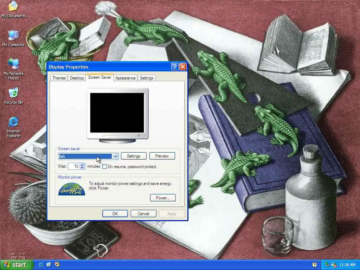Viewport: 360px width, 270px height.
Task: Select Internet Explorer desktop icon
Action: pos(13,127)
